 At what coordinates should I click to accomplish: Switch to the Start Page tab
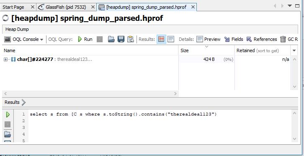tap(18, 7)
